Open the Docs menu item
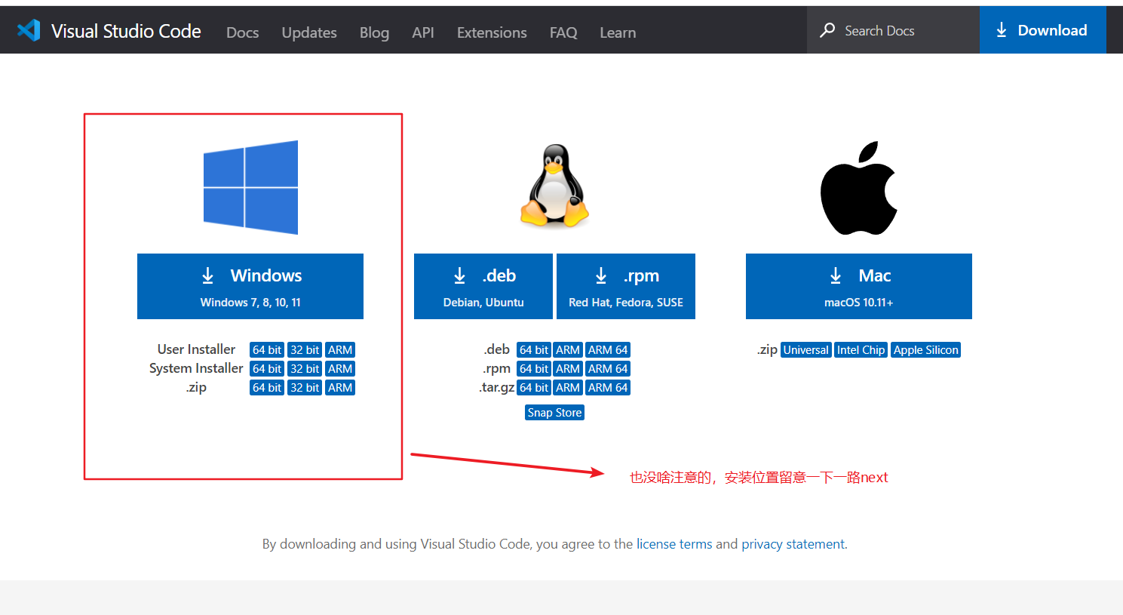Viewport: 1123px width, 615px height. pos(242,32)
